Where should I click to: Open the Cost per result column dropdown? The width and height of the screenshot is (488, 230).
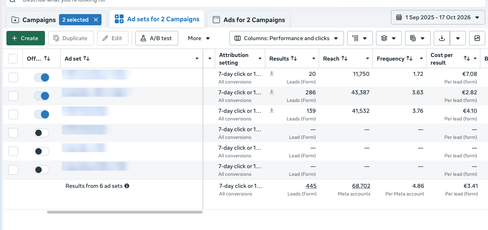pyautogui.click(x=475, y=59)
